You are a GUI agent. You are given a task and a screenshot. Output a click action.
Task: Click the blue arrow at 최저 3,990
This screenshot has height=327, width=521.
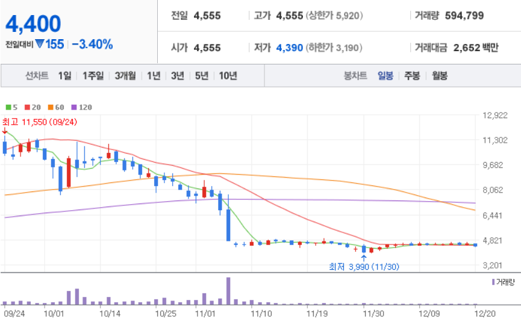click(x=364, y=258)
